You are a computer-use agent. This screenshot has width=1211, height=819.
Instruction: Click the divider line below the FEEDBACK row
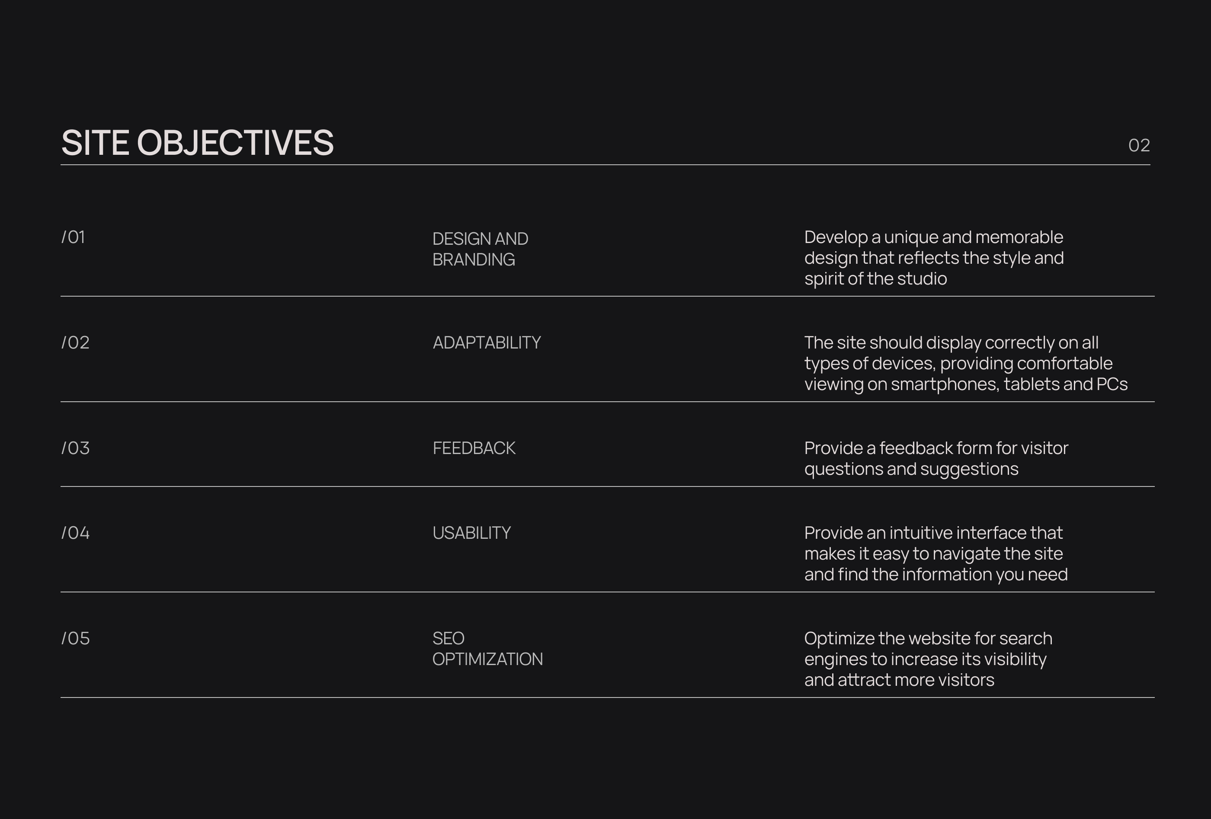pos(607,486)
